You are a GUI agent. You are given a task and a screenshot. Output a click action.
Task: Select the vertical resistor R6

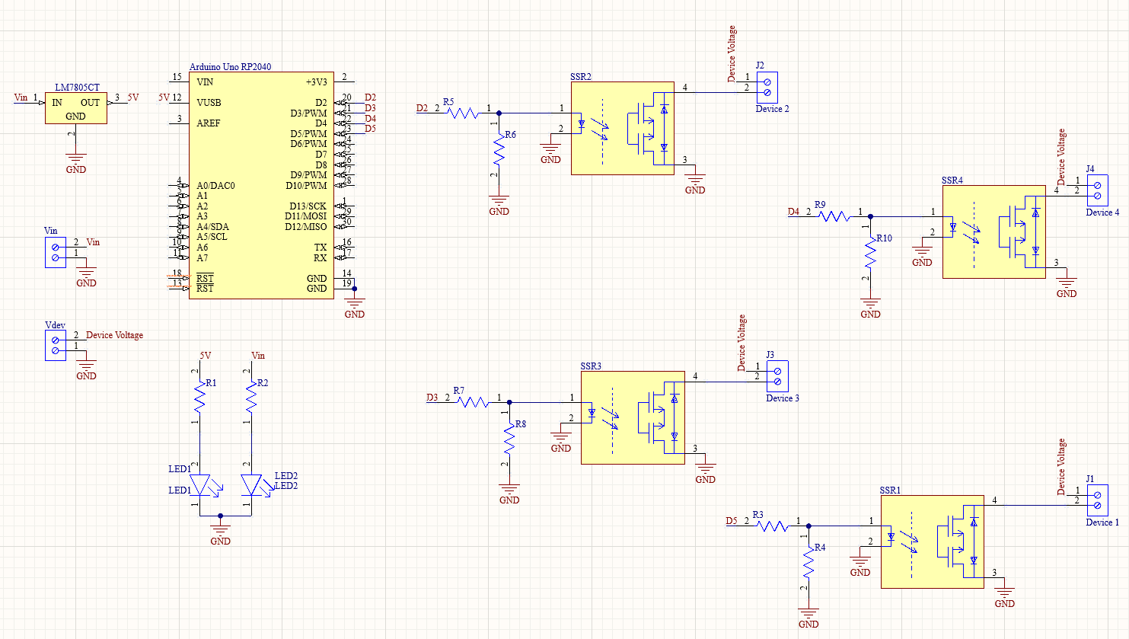point(499,152)
